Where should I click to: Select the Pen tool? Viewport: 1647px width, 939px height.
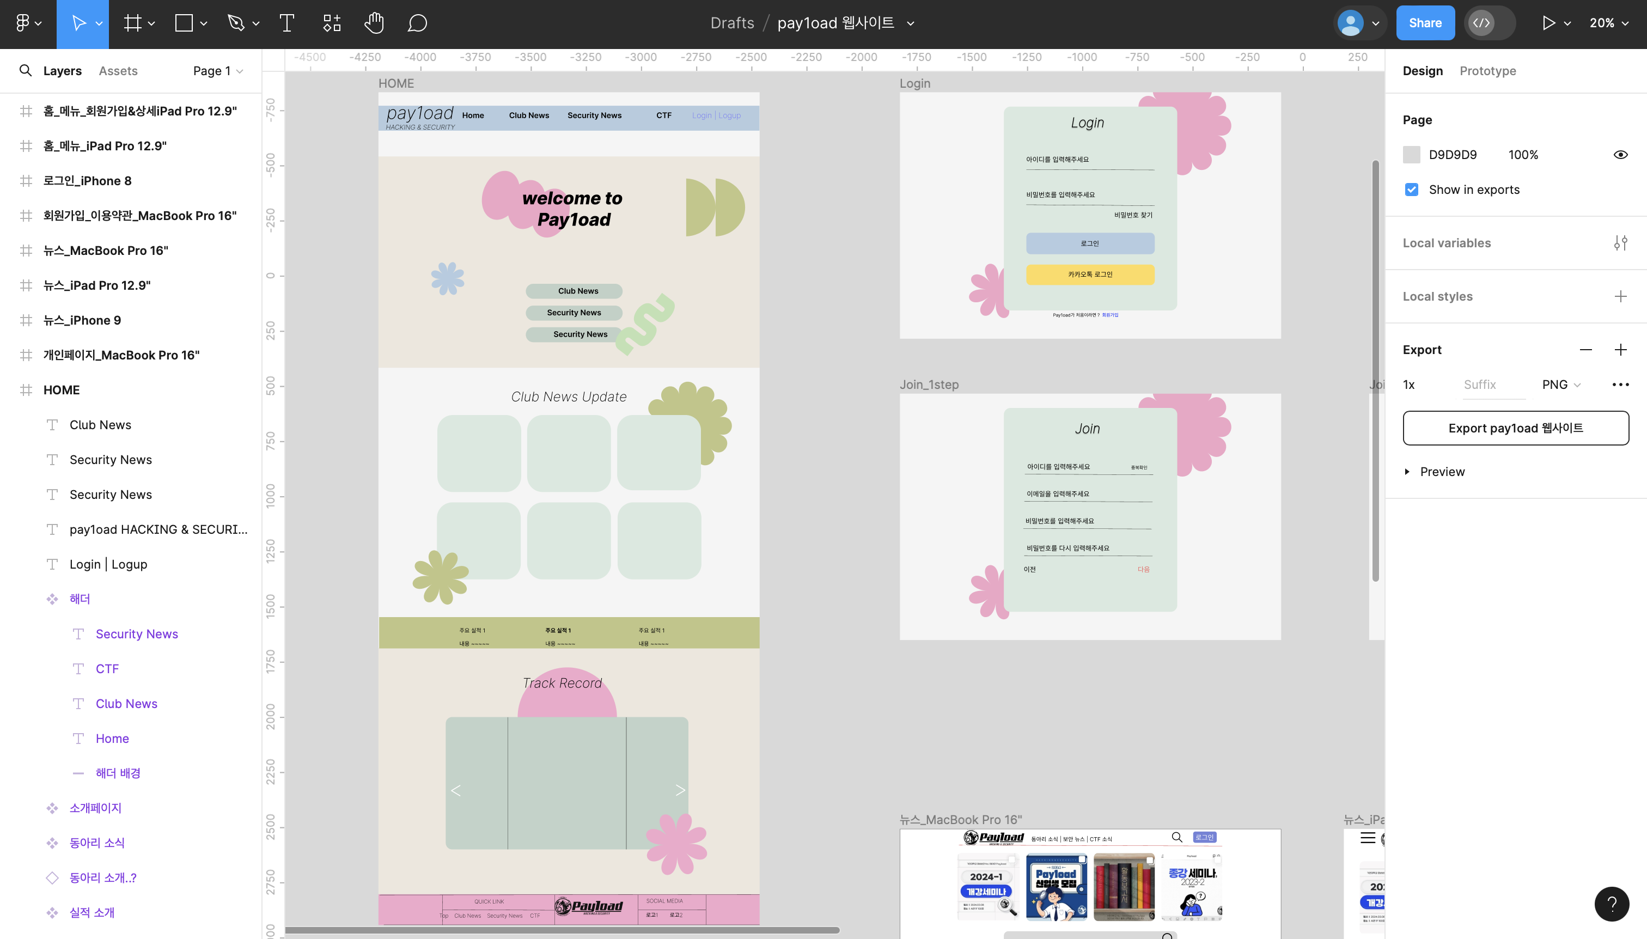coord(236,23)
